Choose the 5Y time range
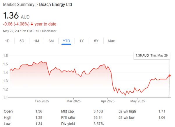Viewport: 175px width, 127px height. (x=96, y=41)
